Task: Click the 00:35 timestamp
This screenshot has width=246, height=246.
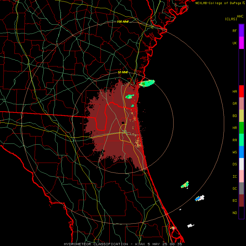Action: tap(176, 244)
